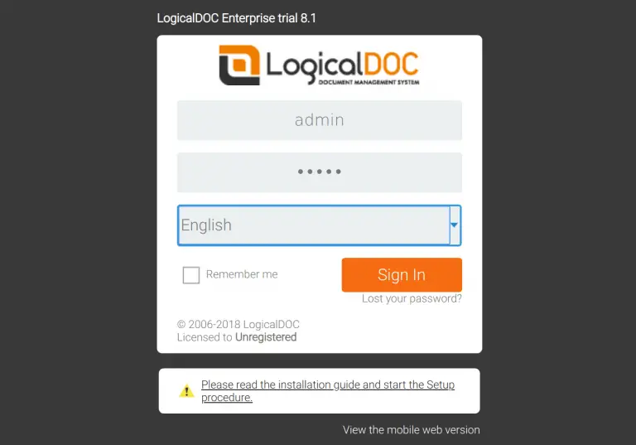The width and height of the screenshot is (636, 445).
Task: Click the 'Unregistered' license holder text
Action: click(266, 337)
